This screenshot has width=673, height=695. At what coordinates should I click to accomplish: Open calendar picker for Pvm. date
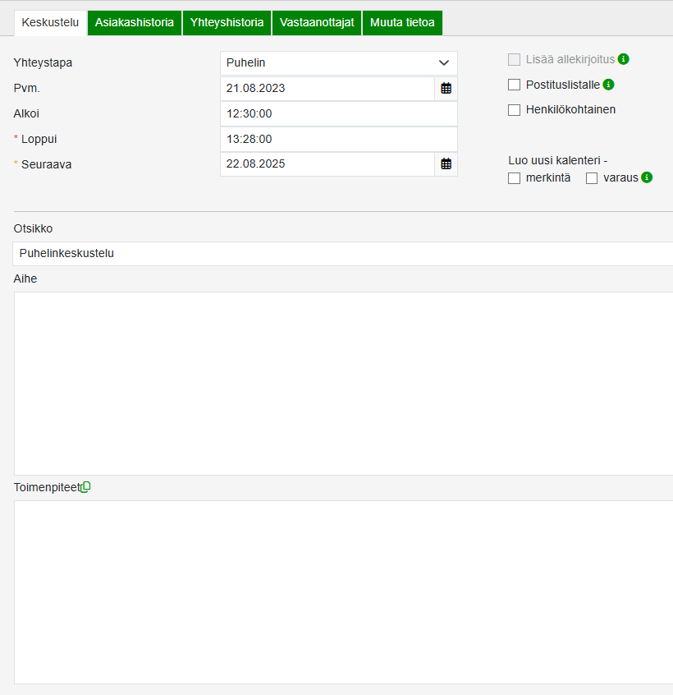(x=446, y=89)
